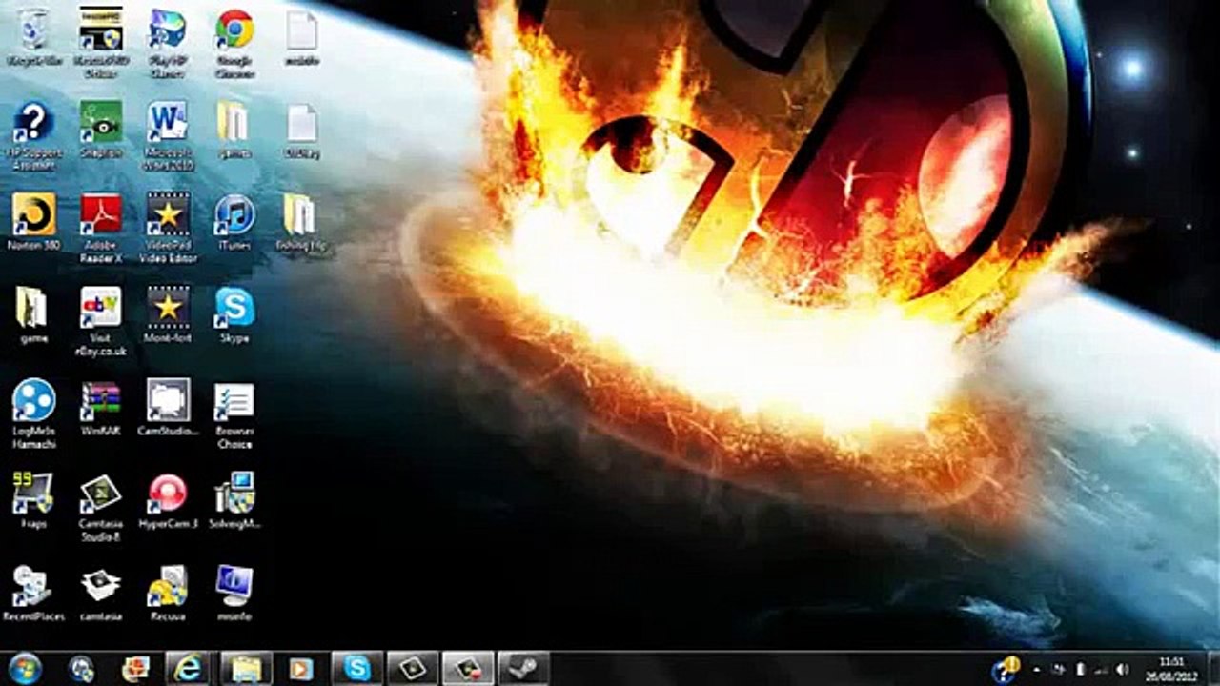
Task: Open the taskbar clock and date
Action: [x=1171, y=669]
